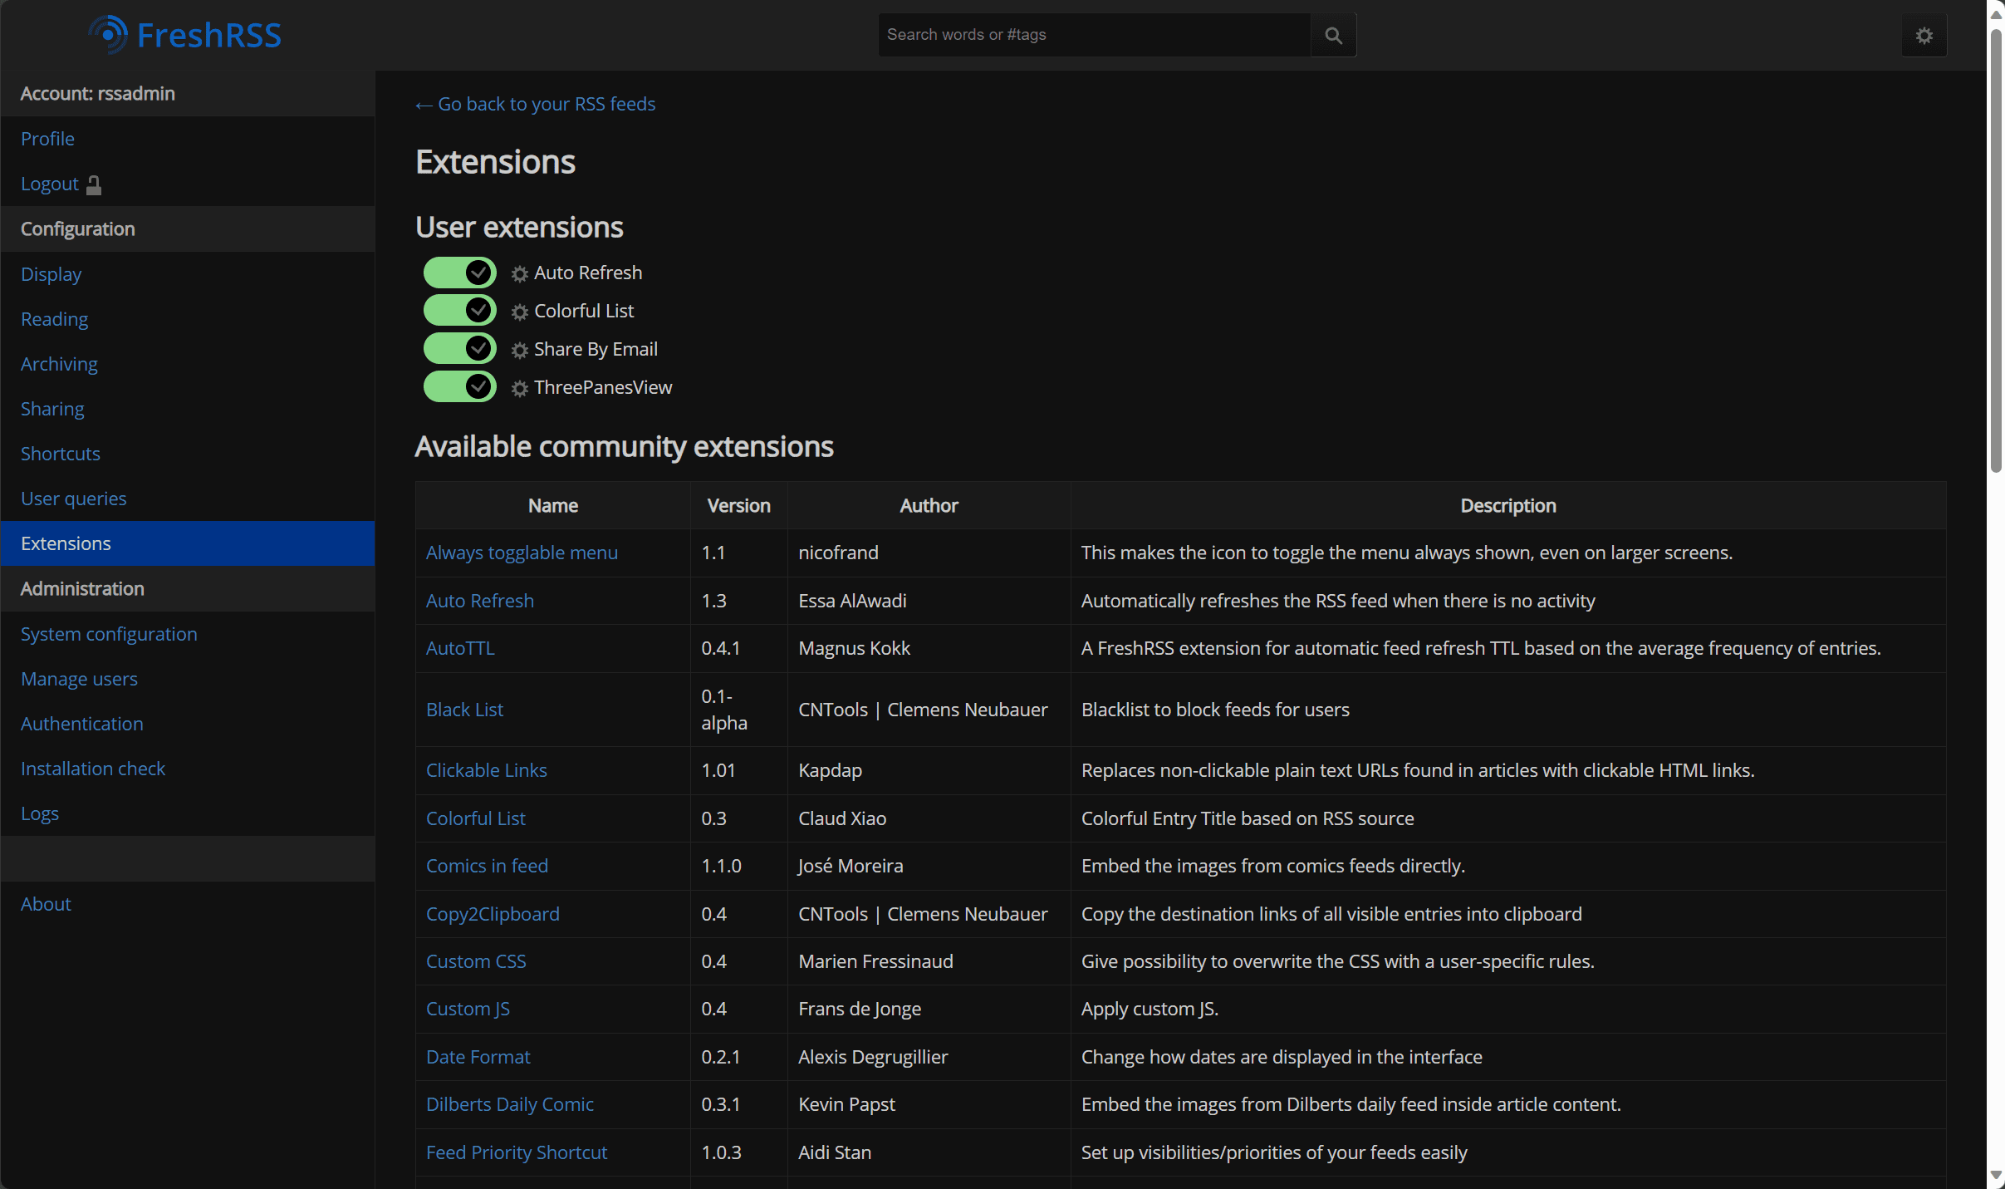Click the page scrollbar down arrow
2005x1189 pixels.
(1995, 1175)
